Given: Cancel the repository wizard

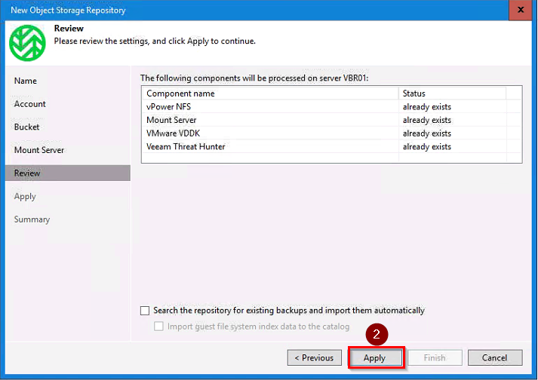Looking at the screenshot, I should coord(495,357).
